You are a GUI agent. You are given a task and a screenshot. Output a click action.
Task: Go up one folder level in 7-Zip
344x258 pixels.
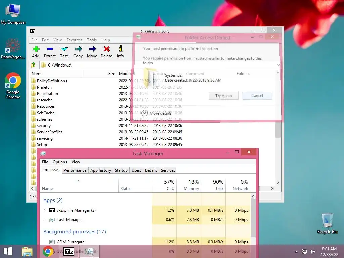coord(33,65)
